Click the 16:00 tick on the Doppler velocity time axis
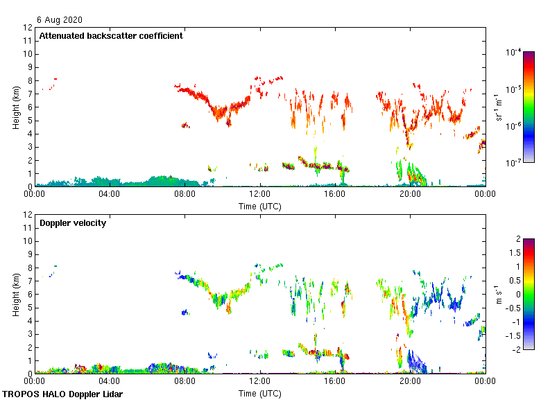The width and height of the screenshot is (541, 402). point(335,381)
